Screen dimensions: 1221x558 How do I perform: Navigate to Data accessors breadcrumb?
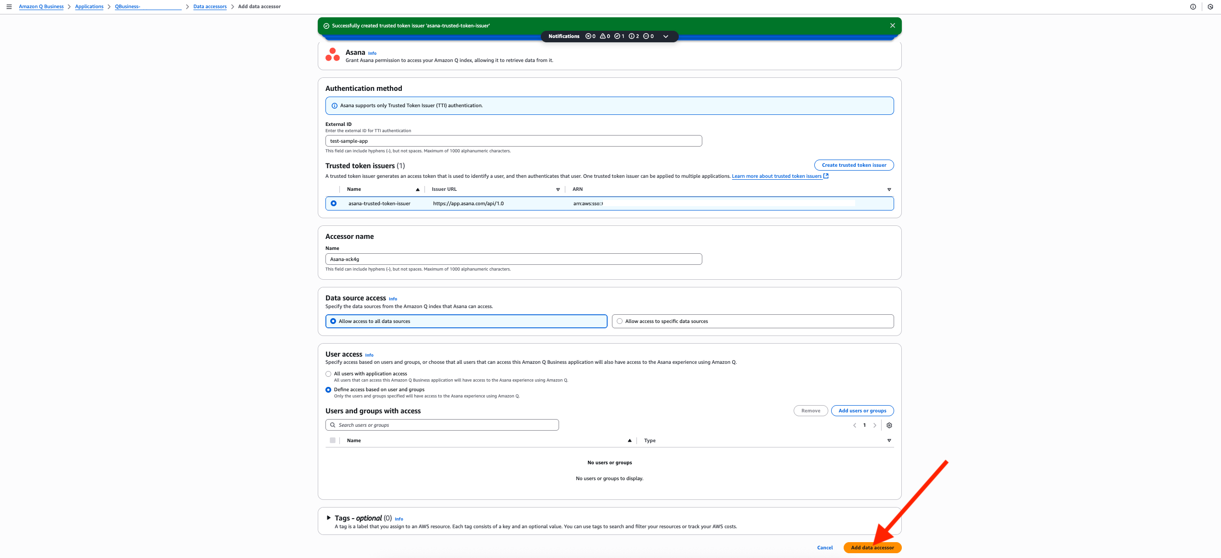[210, 7]
